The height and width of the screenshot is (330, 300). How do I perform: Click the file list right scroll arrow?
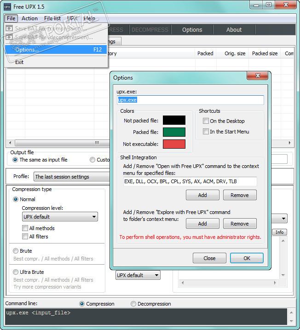(x=289, y=143)
